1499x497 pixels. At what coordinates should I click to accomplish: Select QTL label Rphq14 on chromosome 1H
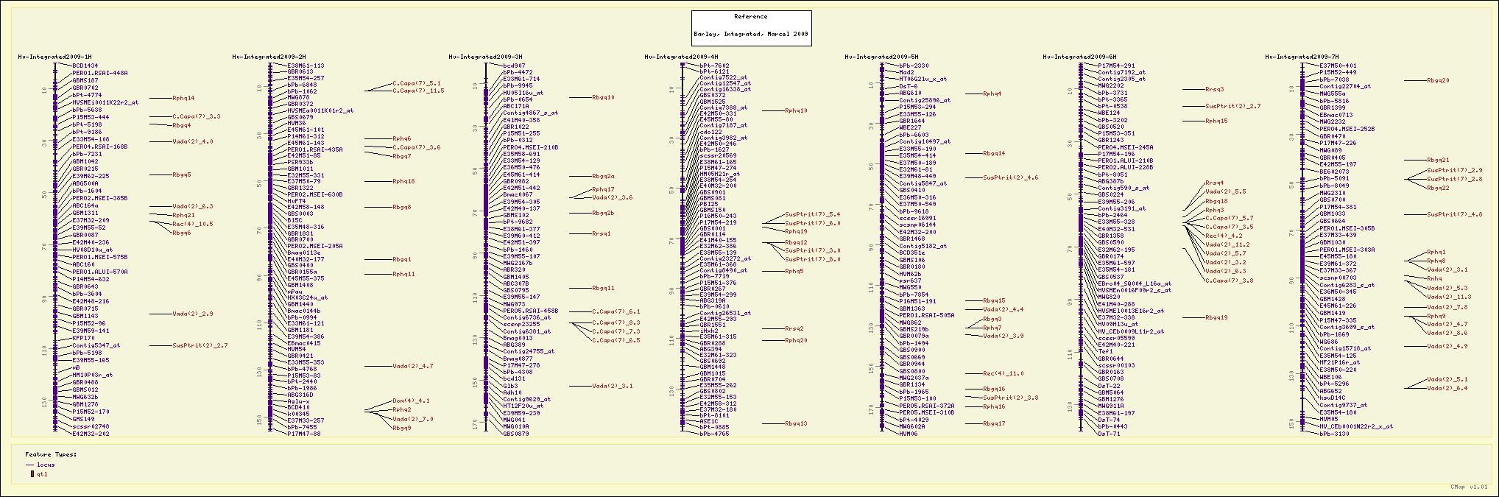point(183,98)
